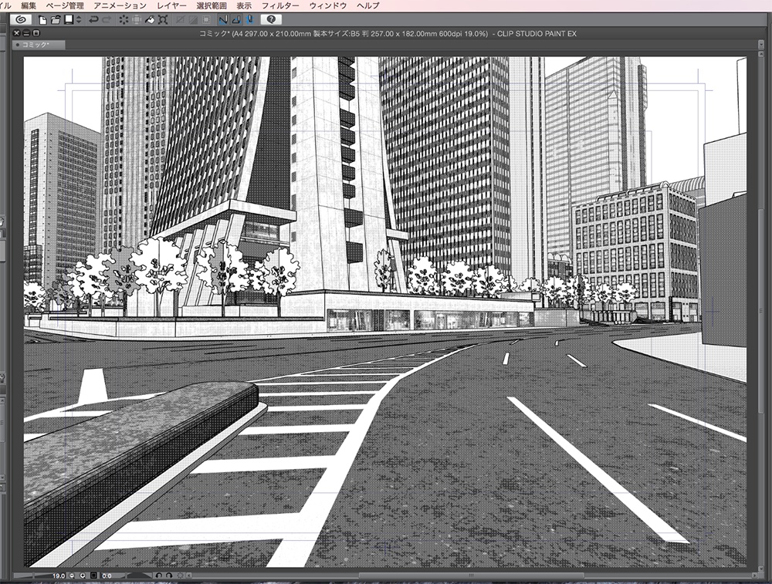772x584 pixels.
Task: Select the コミック* canvas tab
Action: pos(39,45)
